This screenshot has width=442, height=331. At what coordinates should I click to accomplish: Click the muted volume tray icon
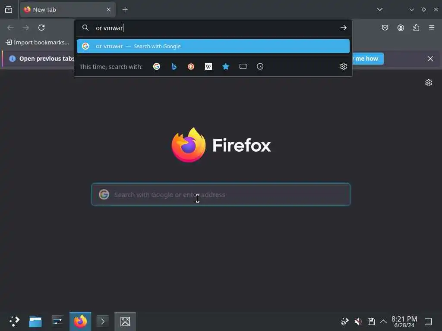point(358,322)
